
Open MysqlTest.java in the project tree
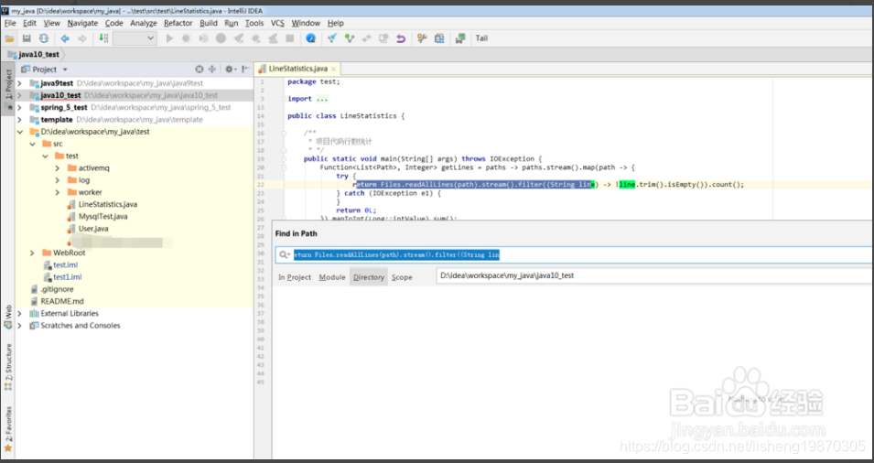103,217
